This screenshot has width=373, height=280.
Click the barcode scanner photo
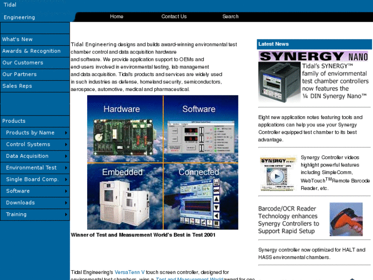[x=346, y=219]
